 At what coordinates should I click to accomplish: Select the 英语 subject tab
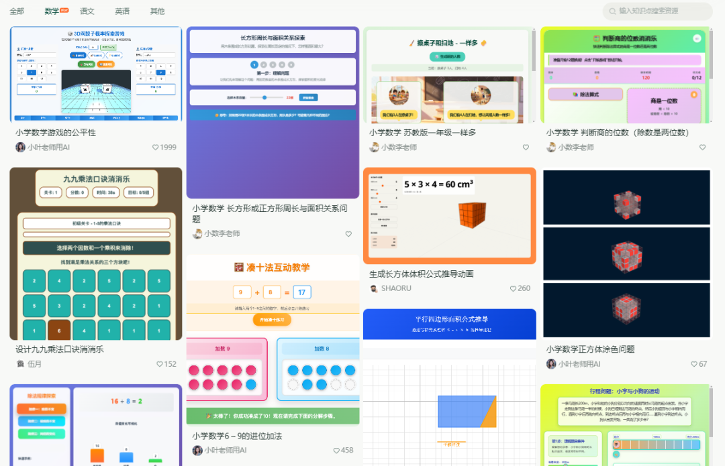[122, 11]
